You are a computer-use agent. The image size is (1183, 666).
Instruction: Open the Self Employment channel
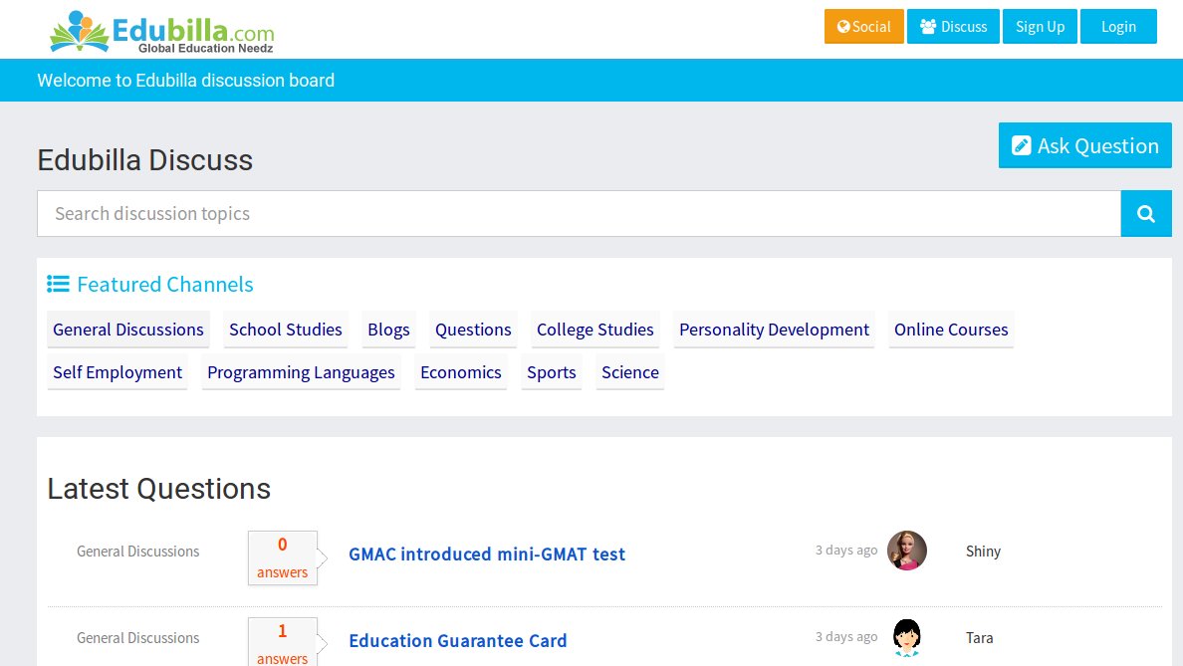point(117,372)
